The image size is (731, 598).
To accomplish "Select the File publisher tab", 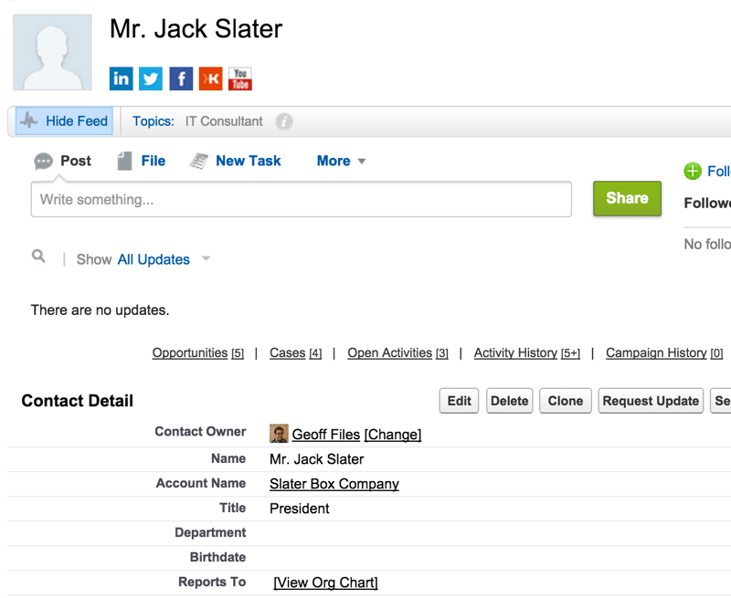I will [x=153, y=161].
